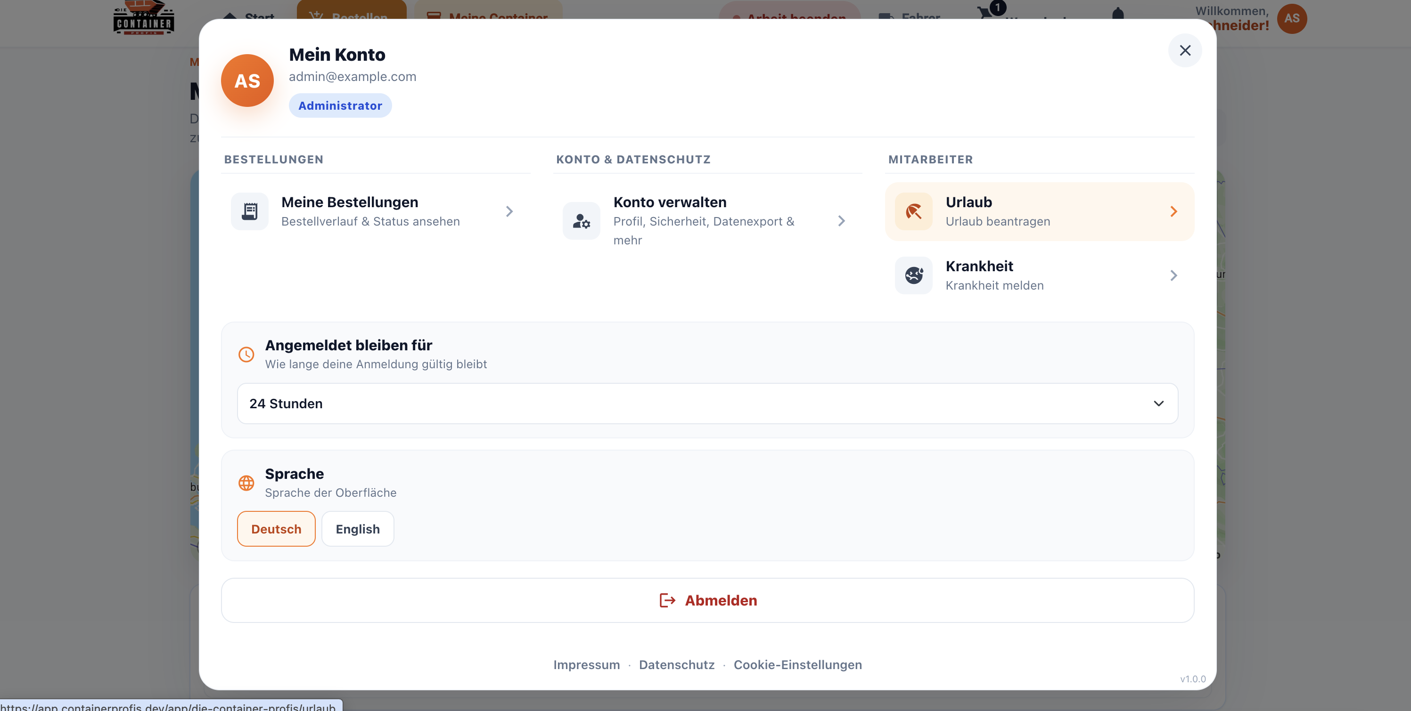
Task: Open the Cookie-Einstellungen link
Action: point(797,664)
